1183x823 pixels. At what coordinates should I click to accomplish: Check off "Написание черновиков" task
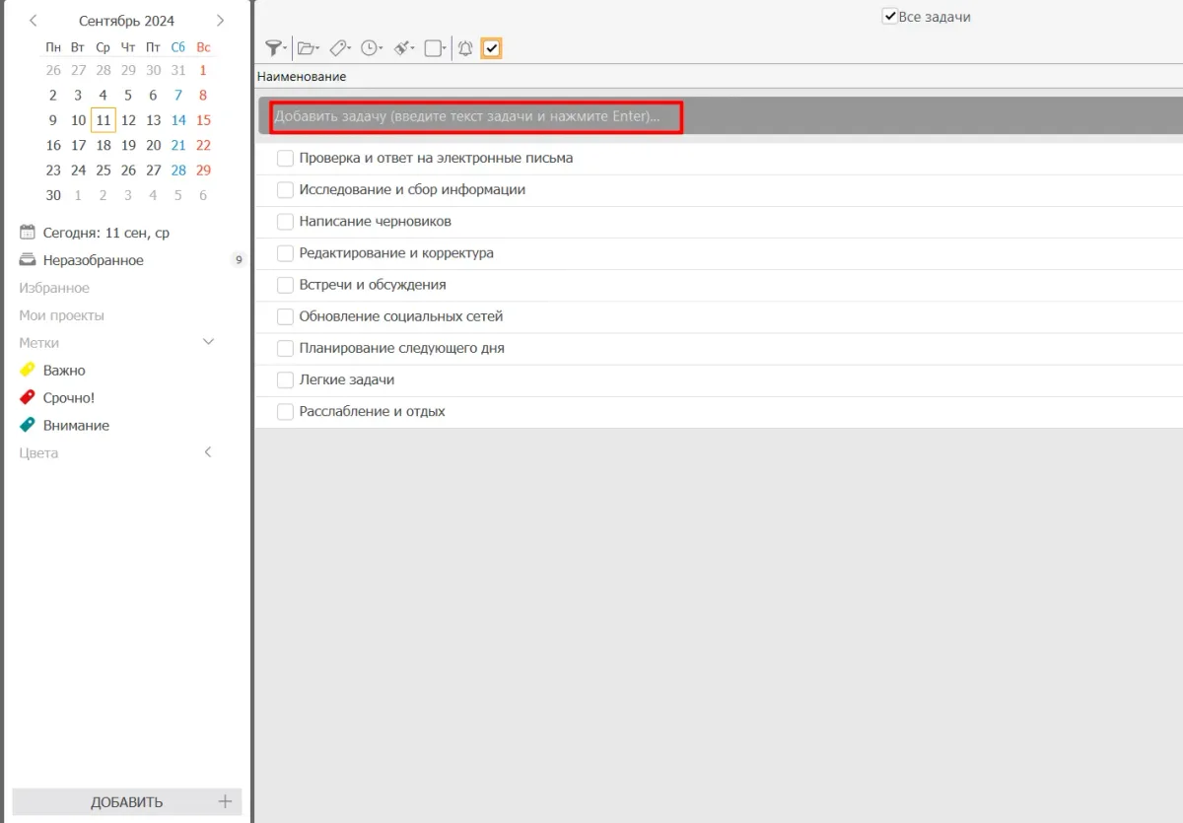285,222
